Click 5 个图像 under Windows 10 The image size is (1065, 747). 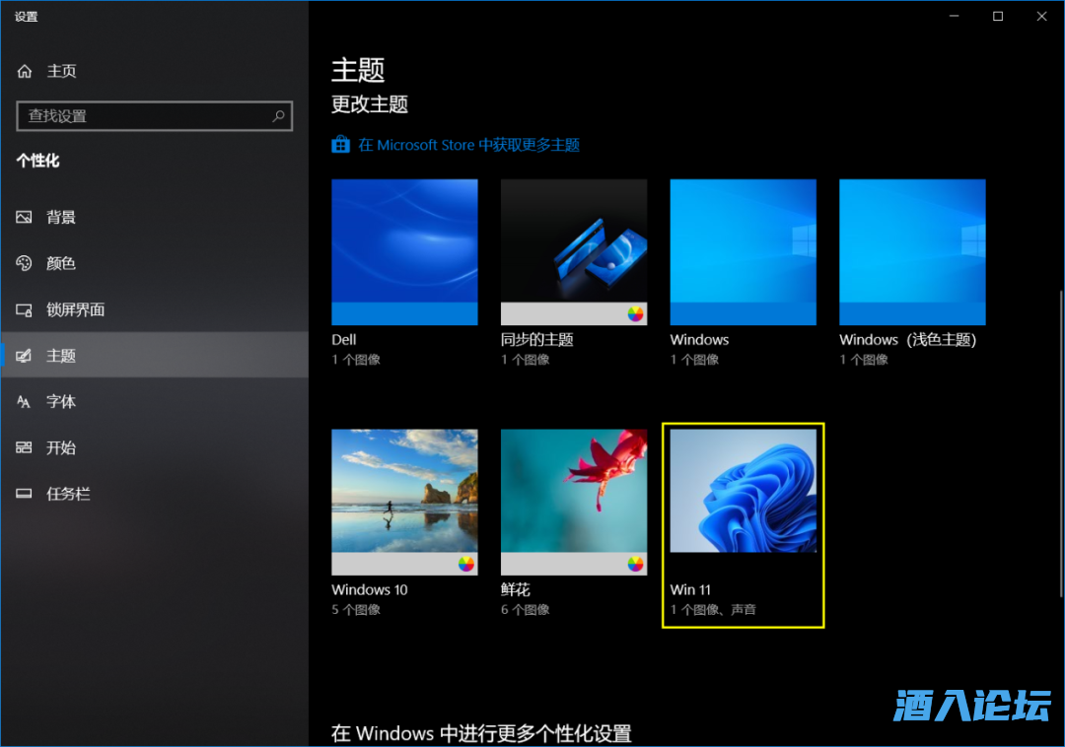(356, 609)
